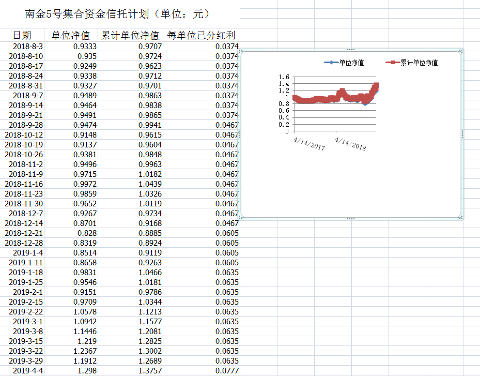Grab the chart's right-middle sizing handle
The width and height of the screenshot is (480, 376).
[x=462, y=134]
